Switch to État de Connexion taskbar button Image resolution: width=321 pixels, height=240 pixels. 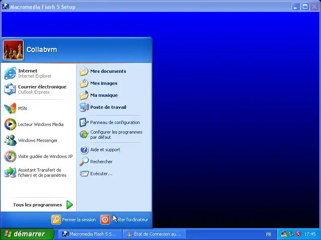coord(154,234)
